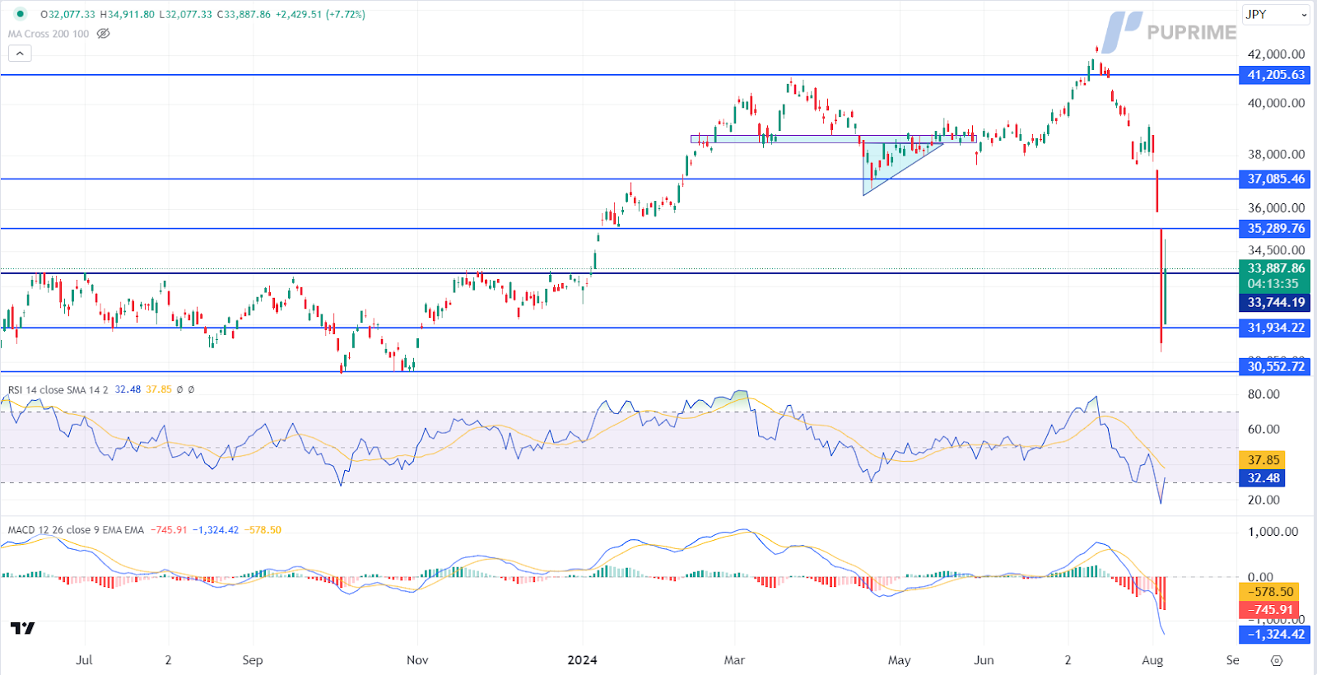Click the MACD value -1,324.42 in legend
1317x675 pixels.
pyautogui.click(x=216, y=530)
